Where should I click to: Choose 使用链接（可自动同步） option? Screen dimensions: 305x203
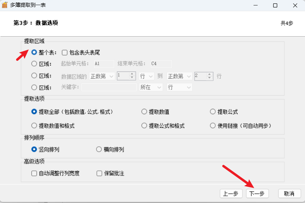213,126
